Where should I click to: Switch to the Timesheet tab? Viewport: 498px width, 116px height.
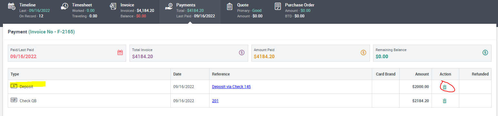pos(79,10)
